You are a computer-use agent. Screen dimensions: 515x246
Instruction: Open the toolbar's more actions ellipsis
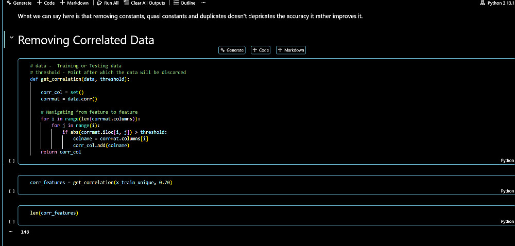pos(203,3)
